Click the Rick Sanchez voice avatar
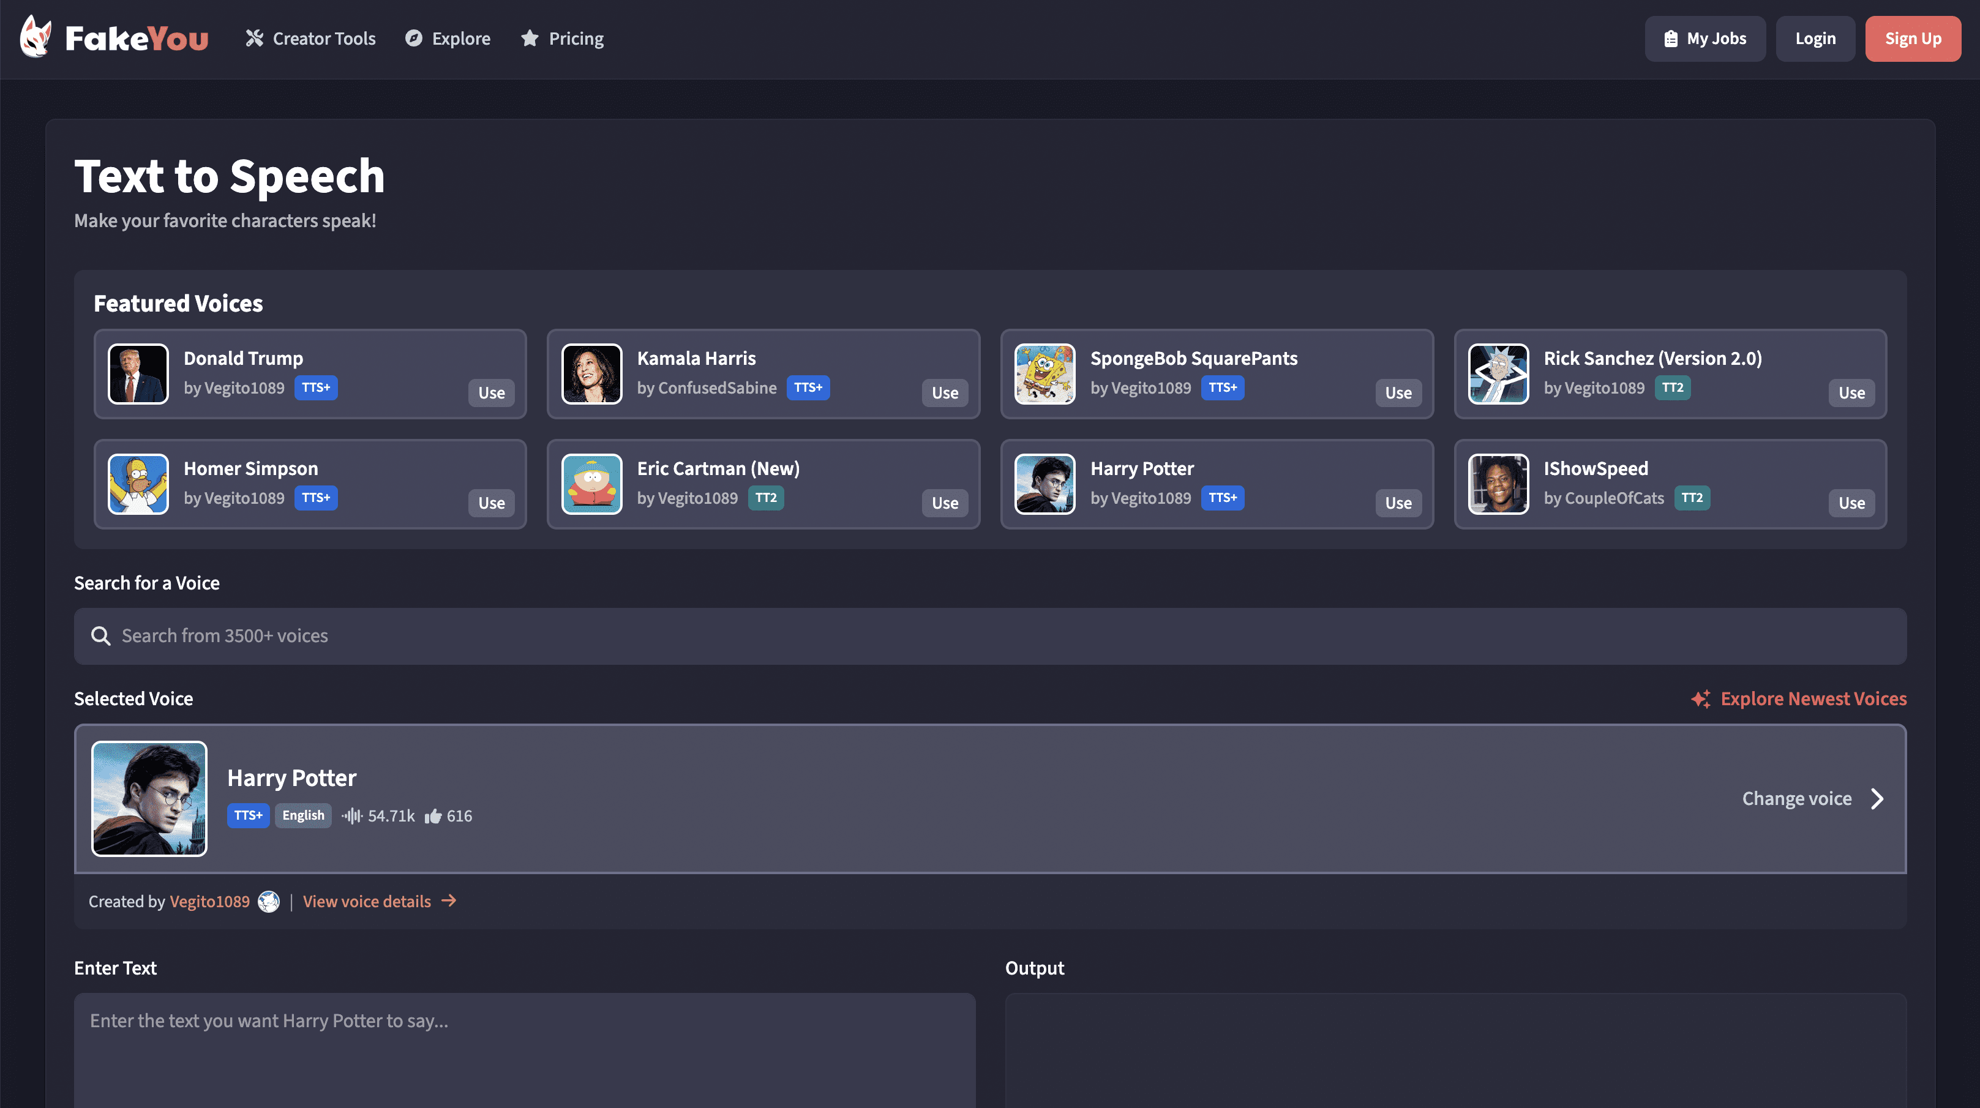Viewport: 1980px width, 1108px height. 1499,374
